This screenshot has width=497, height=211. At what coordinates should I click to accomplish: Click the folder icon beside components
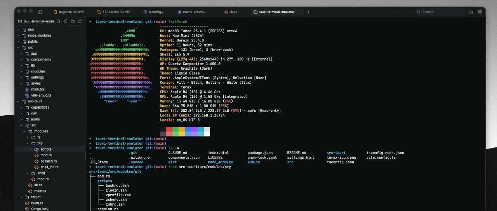(27, 59)
